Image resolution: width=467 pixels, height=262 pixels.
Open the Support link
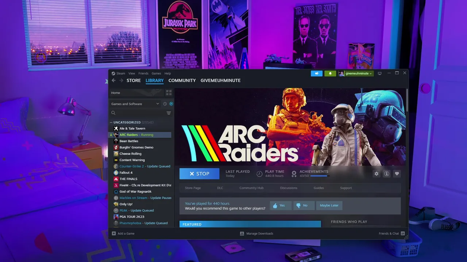(346, 188)
